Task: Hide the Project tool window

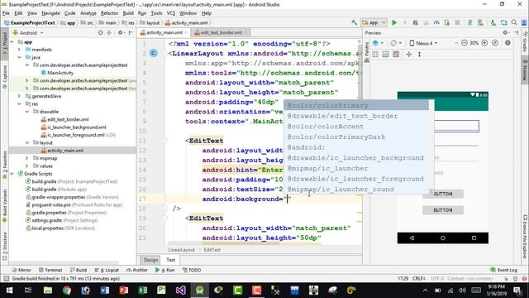Action: click(x=131, y=33)
